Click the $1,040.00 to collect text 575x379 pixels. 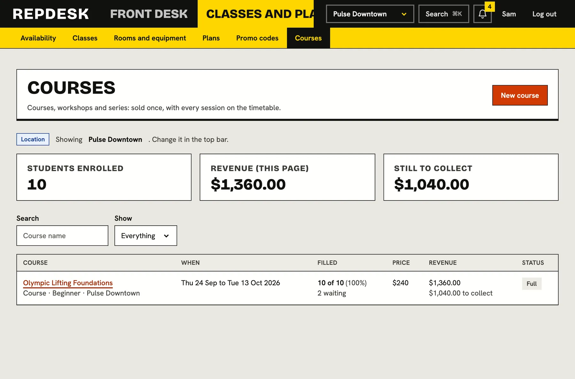[x=461, y=293]
